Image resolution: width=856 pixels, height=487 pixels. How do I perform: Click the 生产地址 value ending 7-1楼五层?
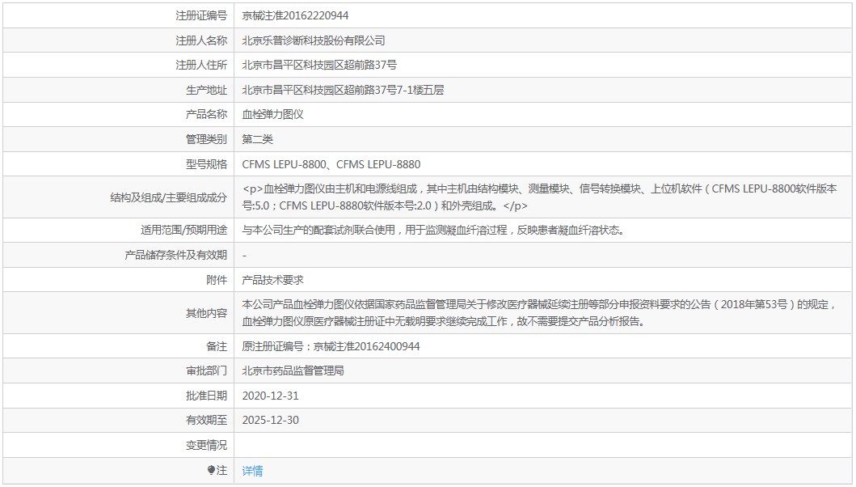point(343,90)
